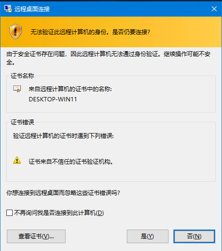Screen dimensions: 222x251
Task: Click the Remote Desktop Connection title bar icon
Action: [x=8, y=9]
